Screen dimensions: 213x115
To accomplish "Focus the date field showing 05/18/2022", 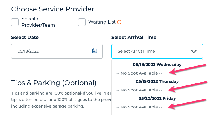I will point(52,52).
